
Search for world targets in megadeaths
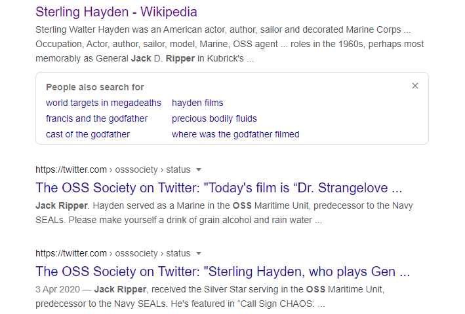(103, 103)
